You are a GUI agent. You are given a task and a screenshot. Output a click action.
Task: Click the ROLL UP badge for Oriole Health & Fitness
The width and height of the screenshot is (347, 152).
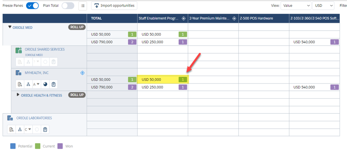[77, 95]
